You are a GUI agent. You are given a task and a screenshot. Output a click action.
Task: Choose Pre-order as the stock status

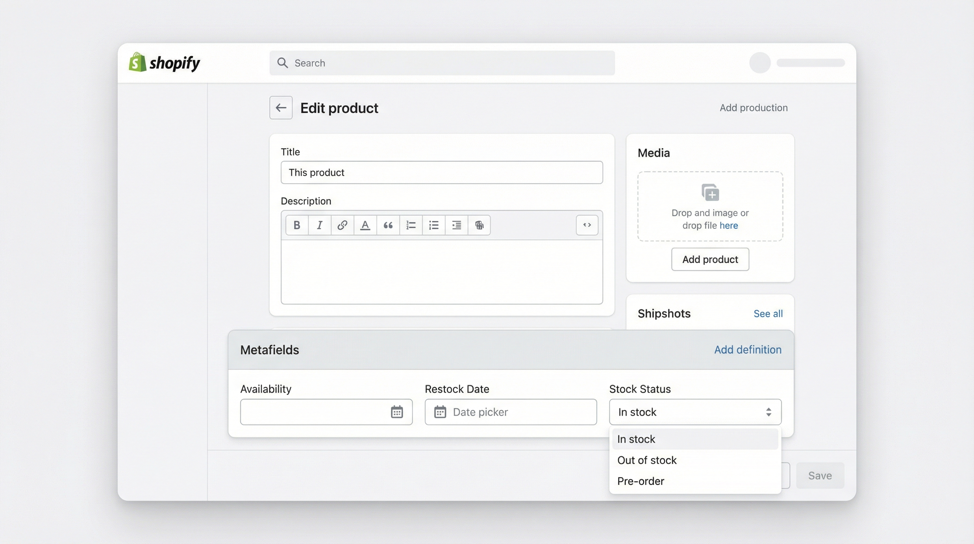pos(641,481)
